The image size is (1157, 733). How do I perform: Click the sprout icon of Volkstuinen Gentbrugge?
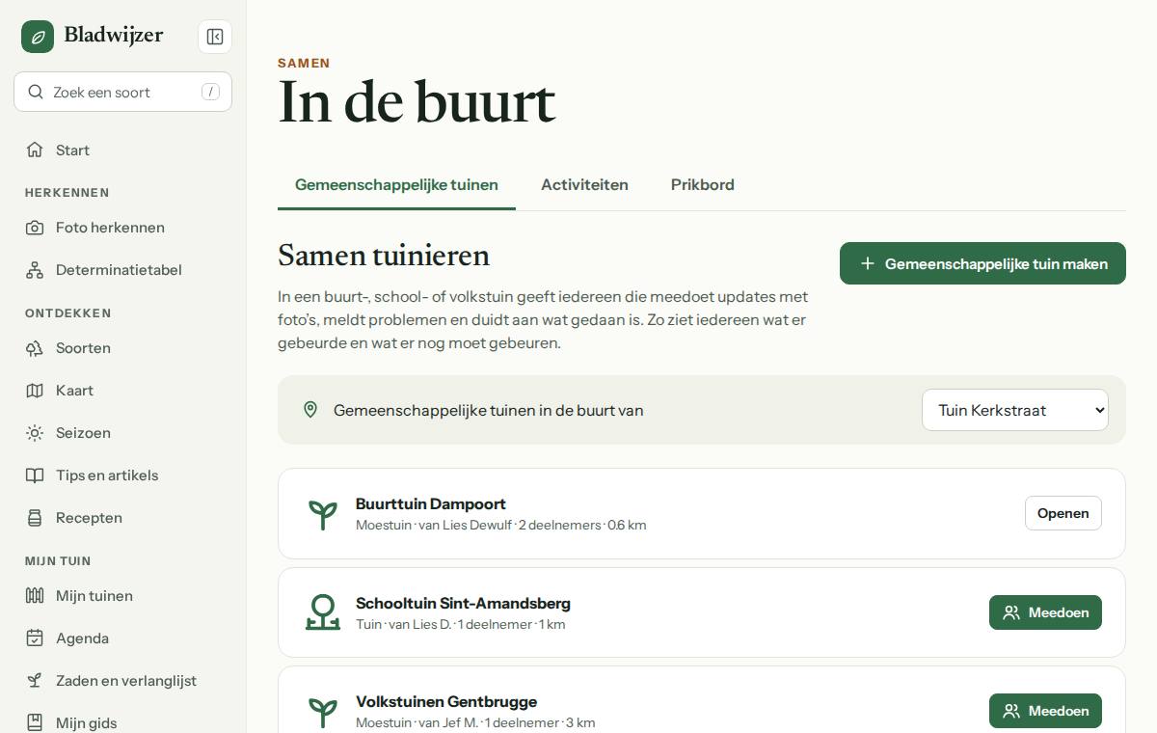(x=323, y=712)
